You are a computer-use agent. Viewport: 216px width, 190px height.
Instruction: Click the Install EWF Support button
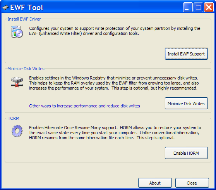(186, 54)
